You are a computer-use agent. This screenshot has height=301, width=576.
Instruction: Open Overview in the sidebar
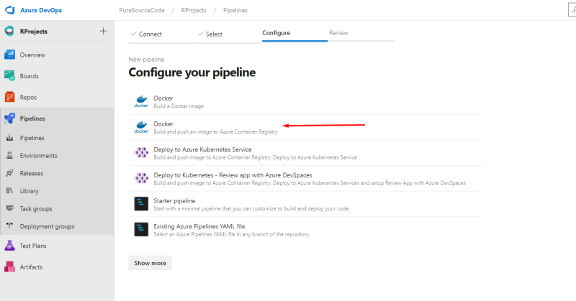57,55
